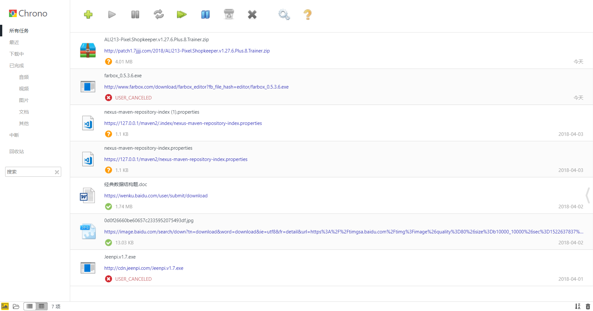Open the .index nexus-maven properties URL
Image resolution: width=593 pixels, height=311 pixels.
pos(183,123)
